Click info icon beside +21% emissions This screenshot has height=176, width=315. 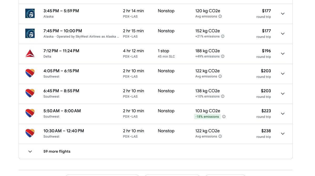(223, 36)
